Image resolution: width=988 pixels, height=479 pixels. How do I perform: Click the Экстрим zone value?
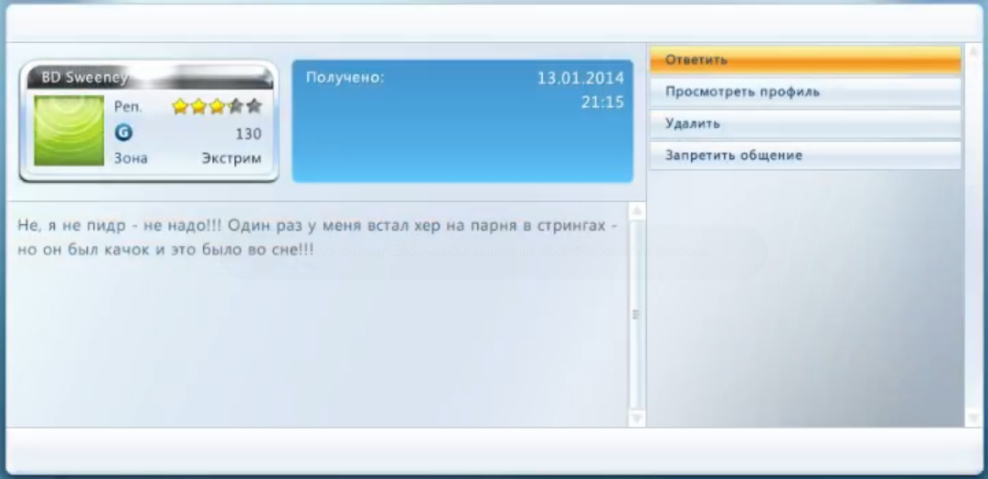click(231, 158)
